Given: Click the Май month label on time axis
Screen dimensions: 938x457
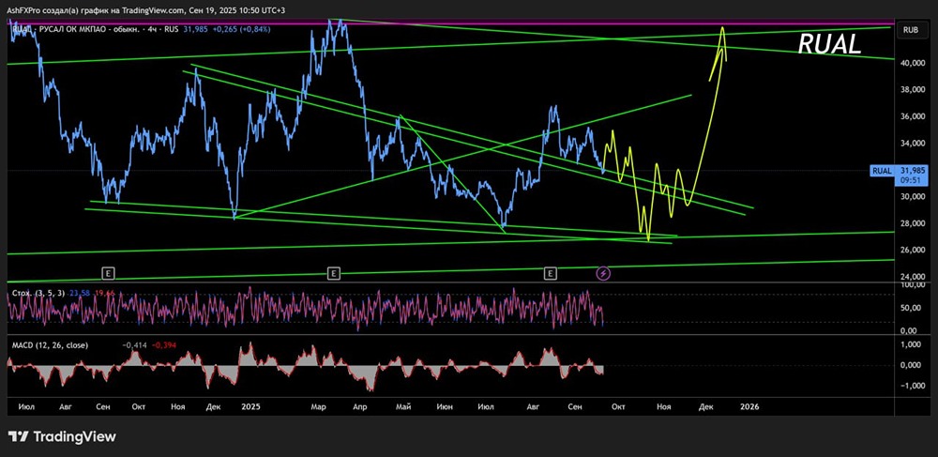Looking at the screenshot, I should pyautogui.click(x=403, y=406).
